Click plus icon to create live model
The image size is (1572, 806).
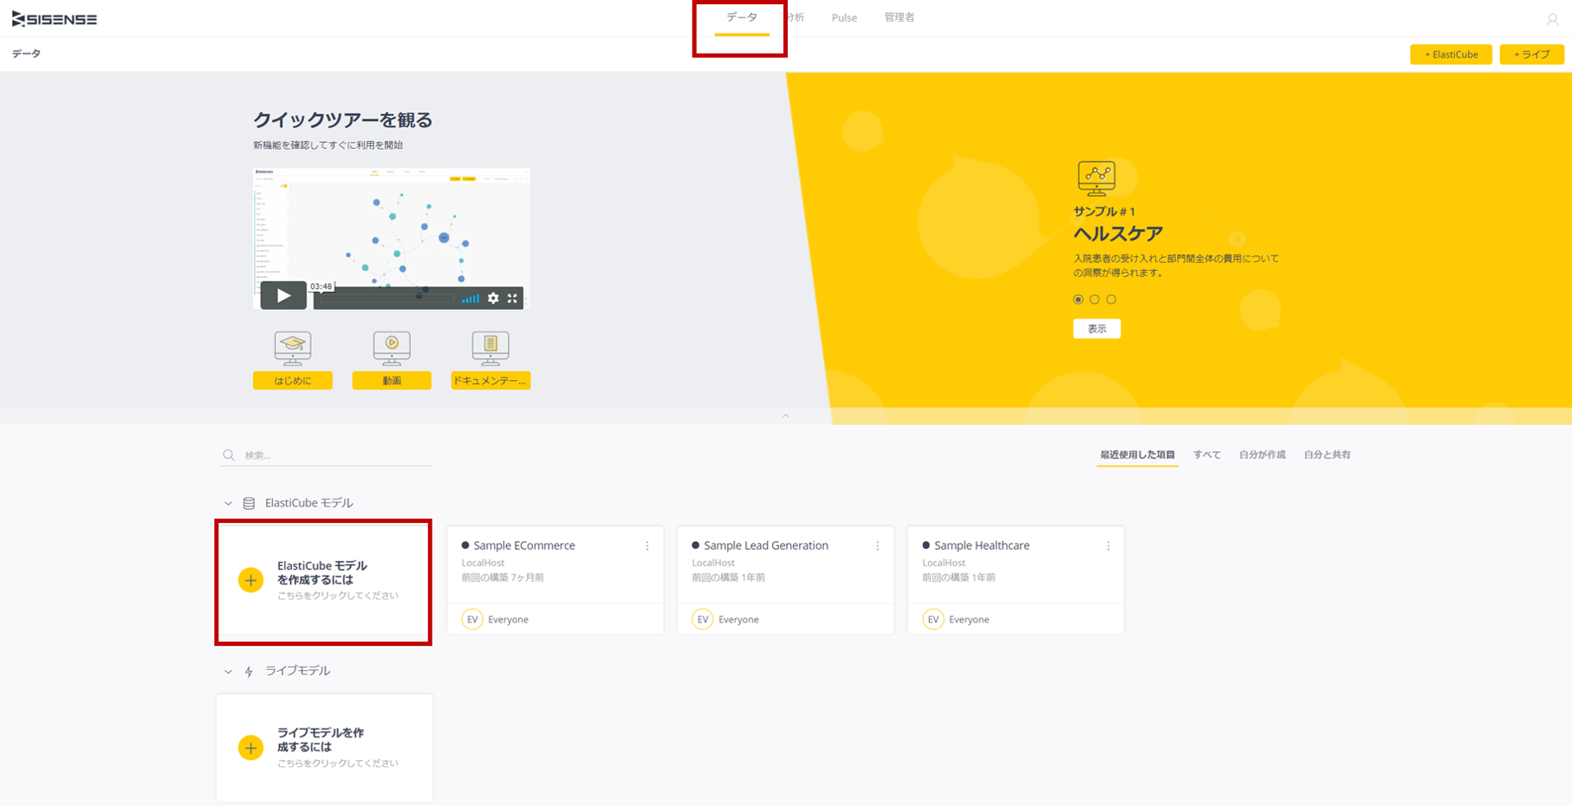click(x=250, y=747)
